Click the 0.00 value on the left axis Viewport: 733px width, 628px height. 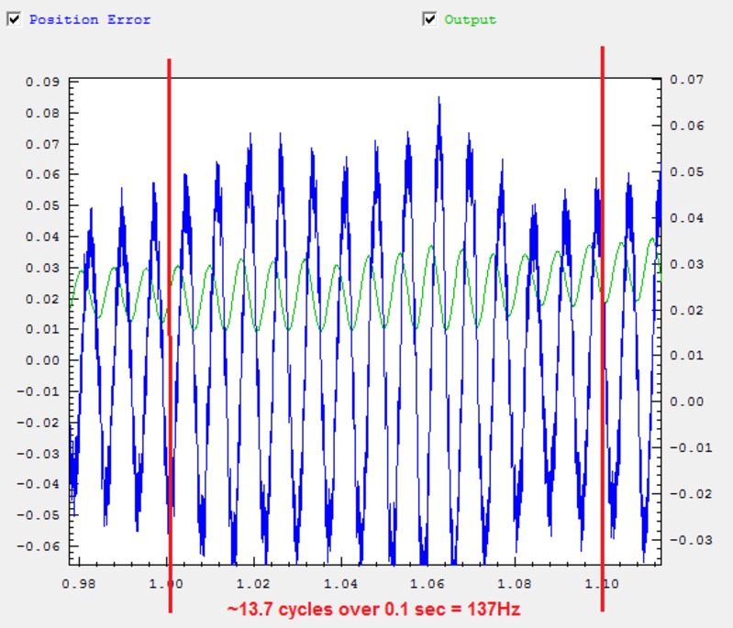pos(42,360)
